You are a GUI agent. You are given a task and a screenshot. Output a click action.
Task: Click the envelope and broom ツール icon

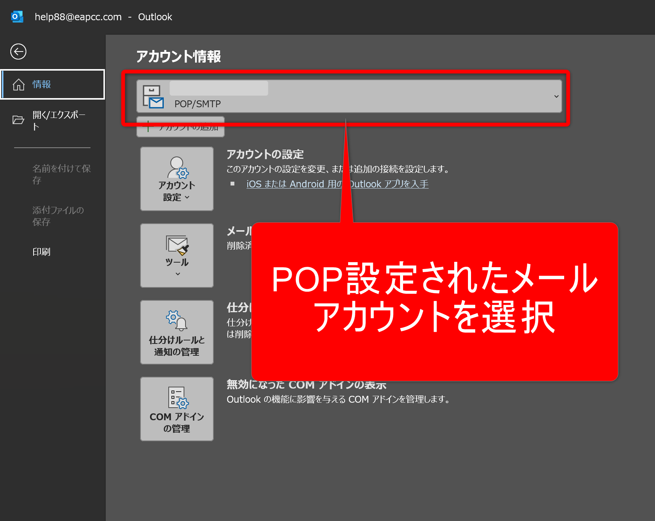(177, 245)
